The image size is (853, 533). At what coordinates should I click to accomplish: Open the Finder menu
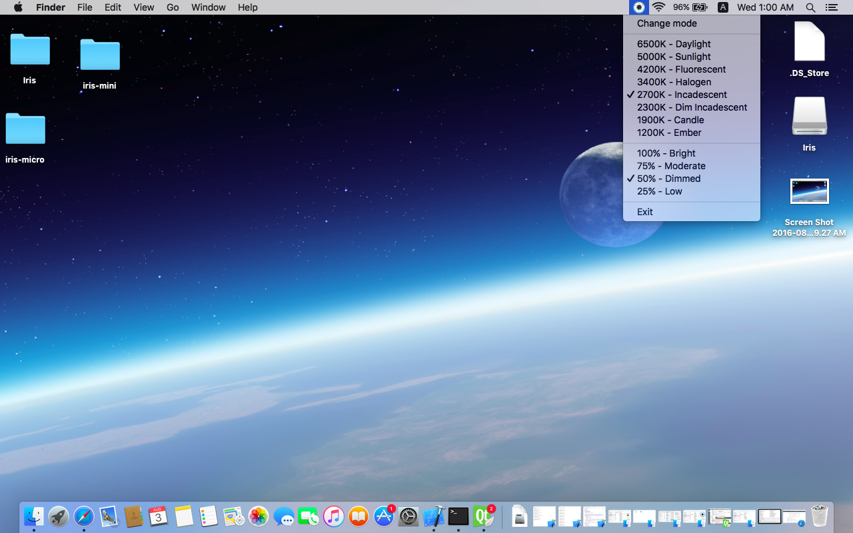(x=50, y=7)
